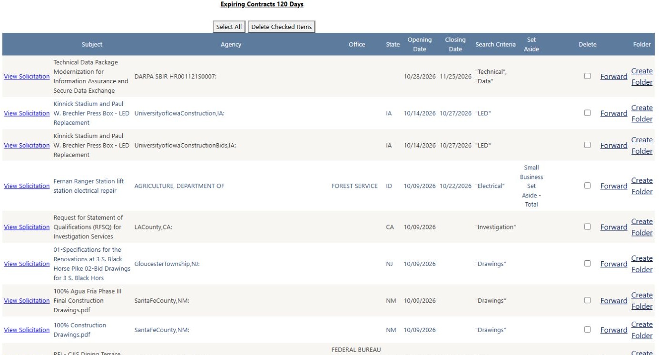
Task: Click the Delete Checked Items button
Action: coord(282,27)
